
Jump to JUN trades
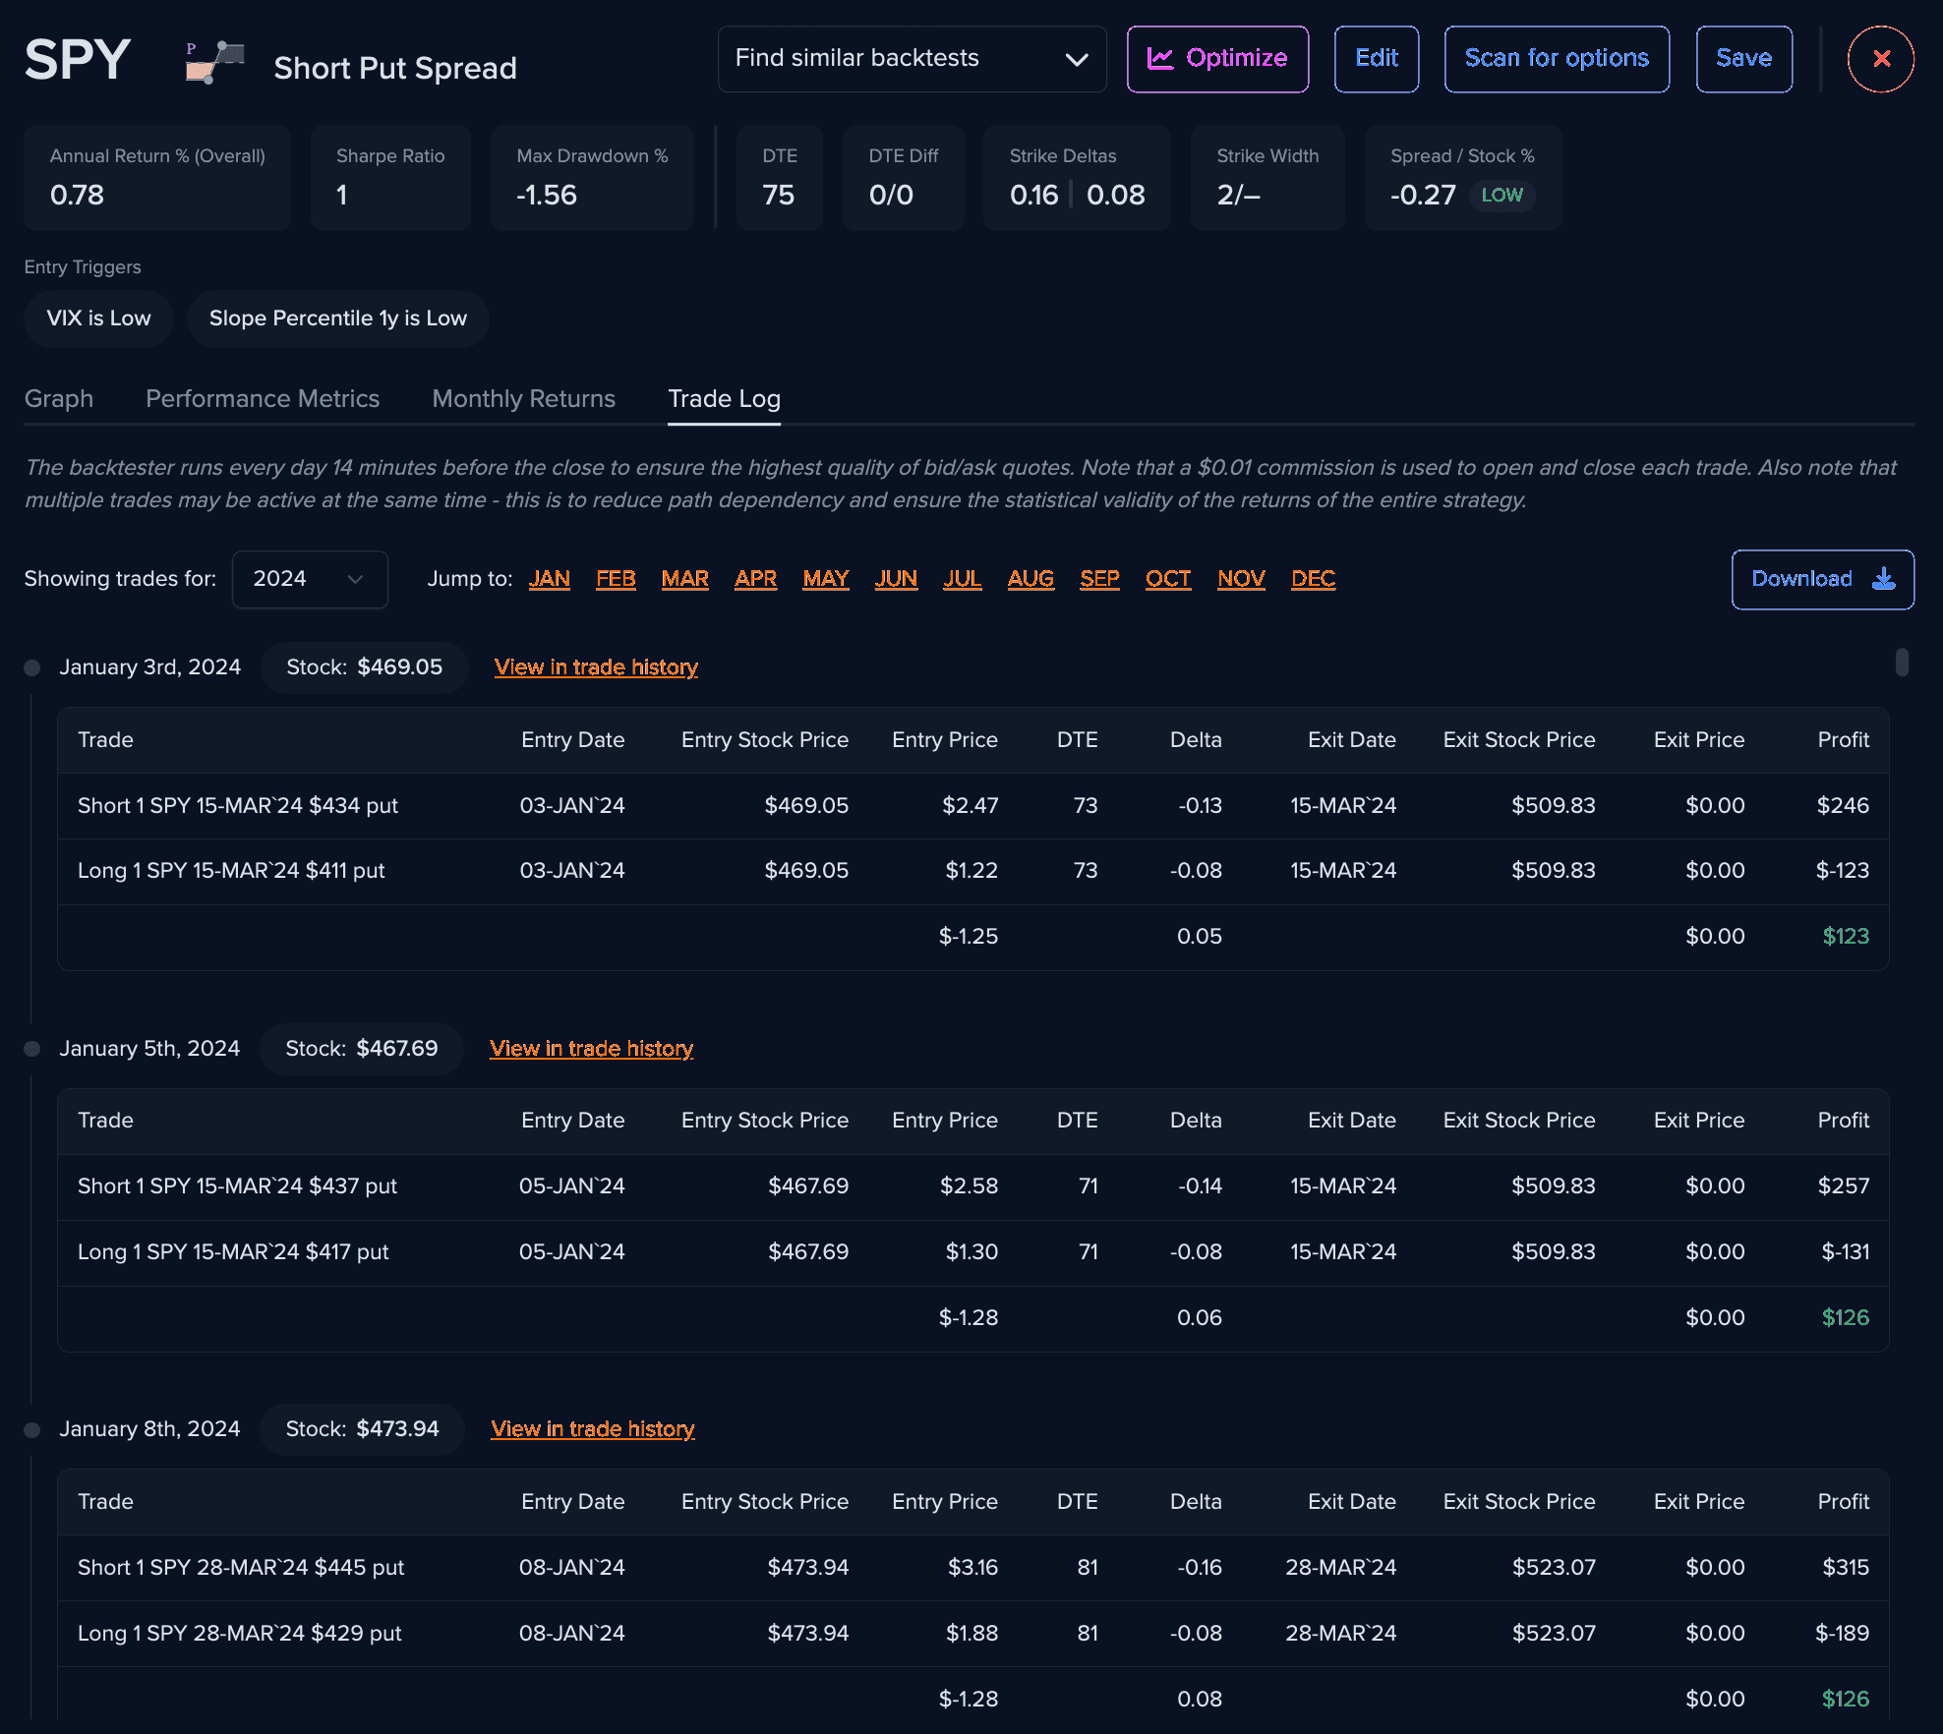[x=896, y=579]
